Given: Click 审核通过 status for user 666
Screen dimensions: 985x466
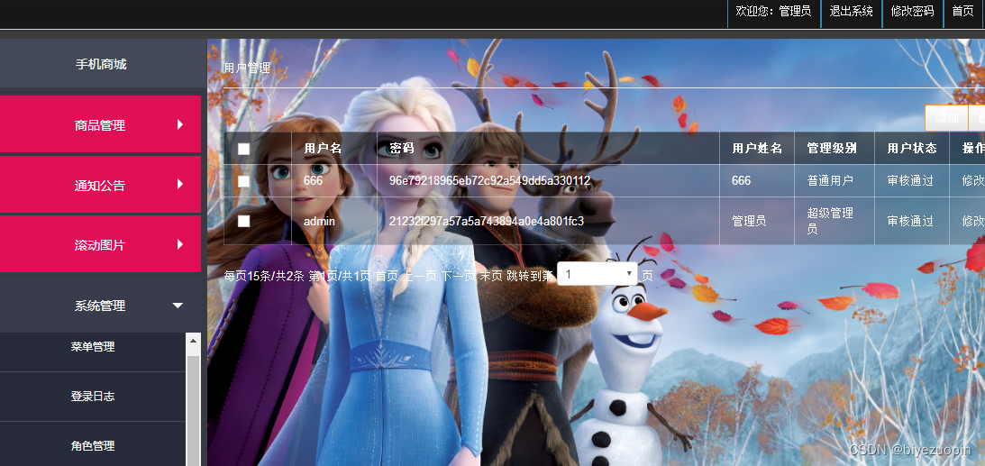Looking at the screenshot, I should pos(910,181).
